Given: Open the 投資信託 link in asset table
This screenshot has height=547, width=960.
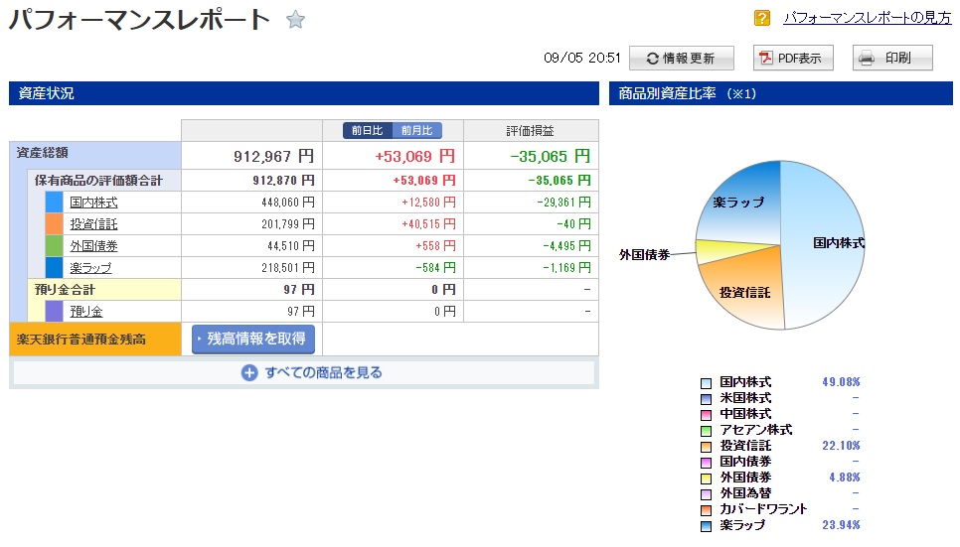Looking at the screenshot, I should pos(93,224).
